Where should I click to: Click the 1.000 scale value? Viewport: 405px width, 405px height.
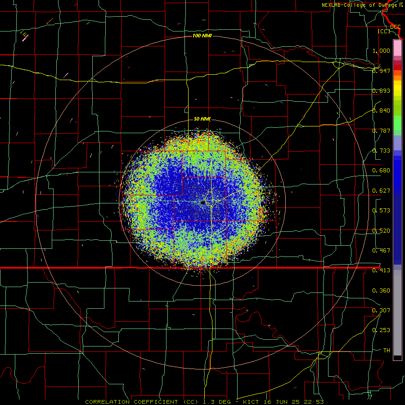coord(381,50)
